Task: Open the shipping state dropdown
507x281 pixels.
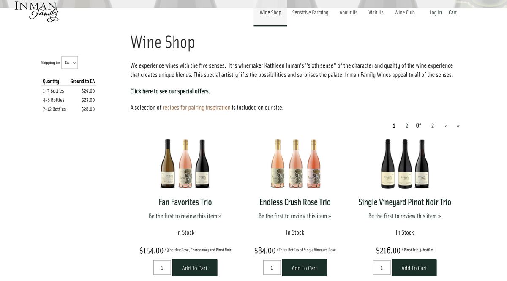Action: pos(69,62)
